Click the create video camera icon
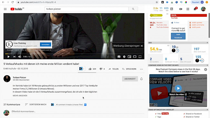The width and height of the screenshot is (210, 118). click(181, 9)
